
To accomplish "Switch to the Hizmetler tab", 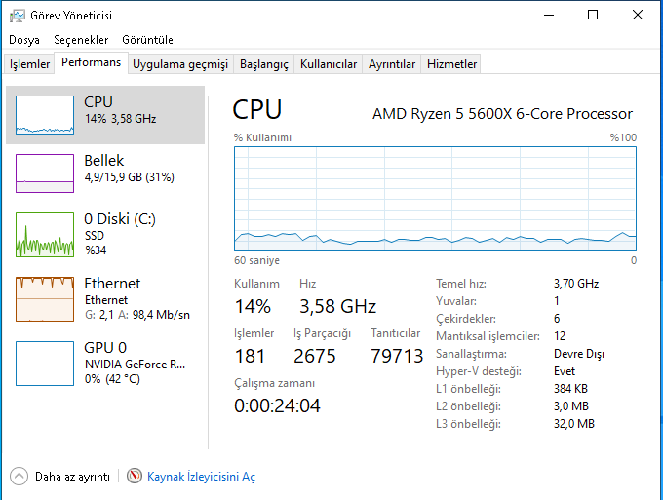I will [452, 64].
